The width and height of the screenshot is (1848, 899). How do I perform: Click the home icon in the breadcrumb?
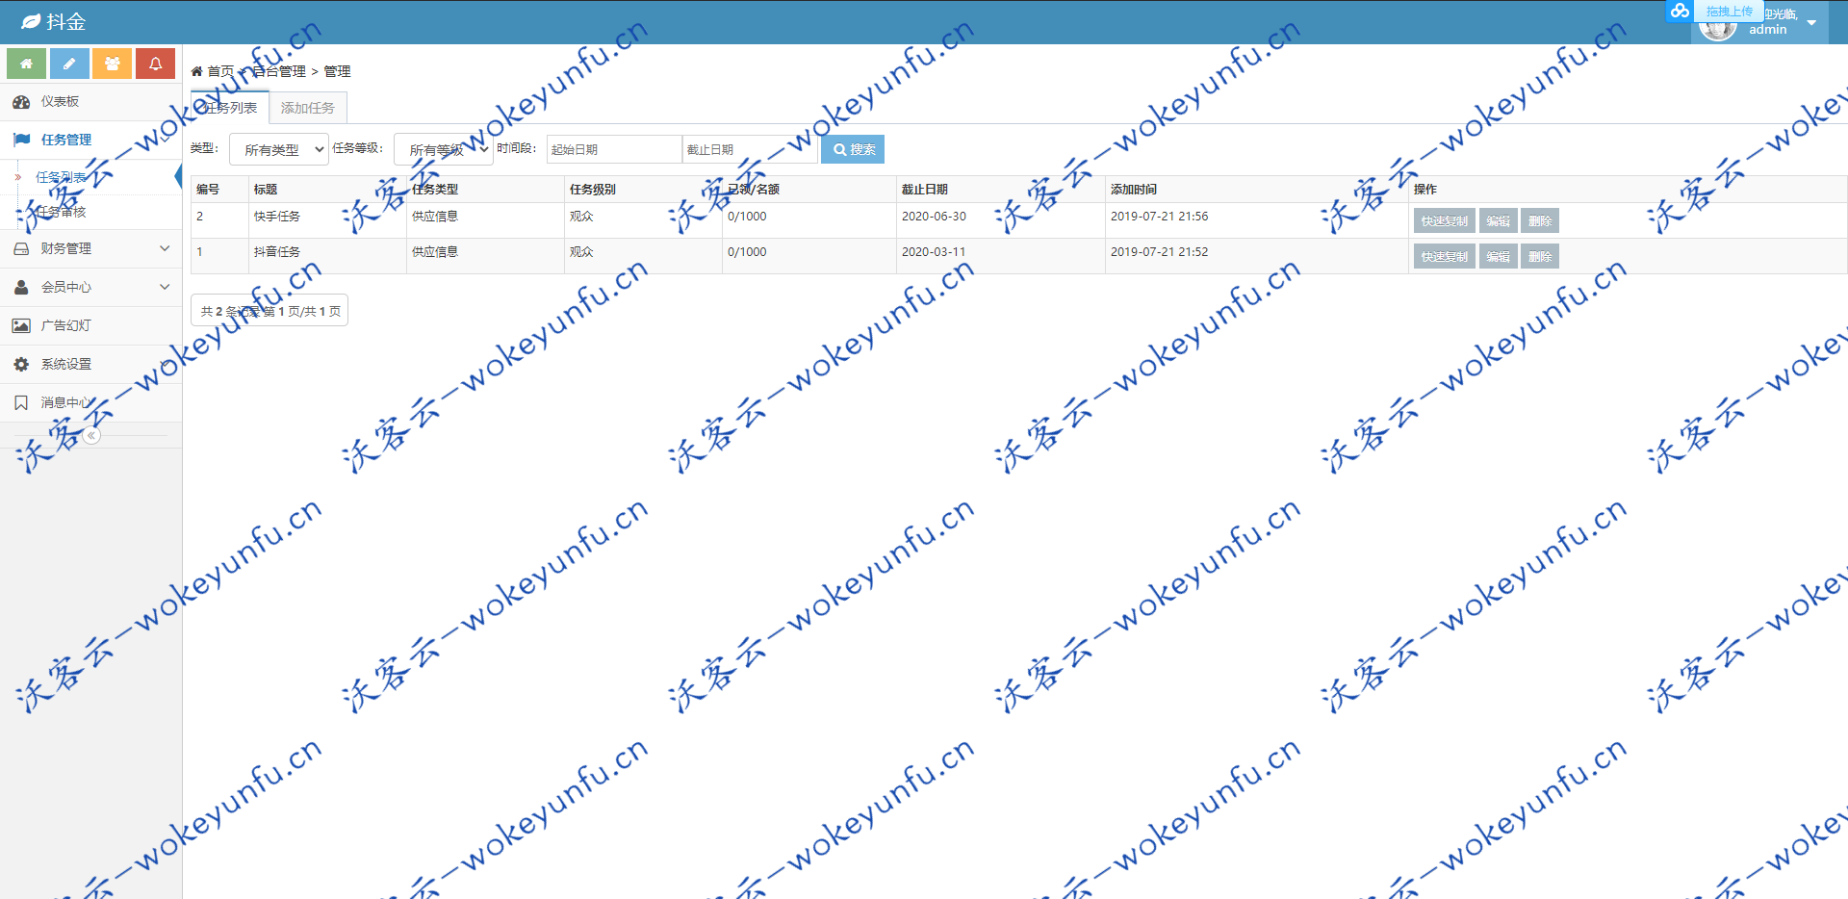196,71
